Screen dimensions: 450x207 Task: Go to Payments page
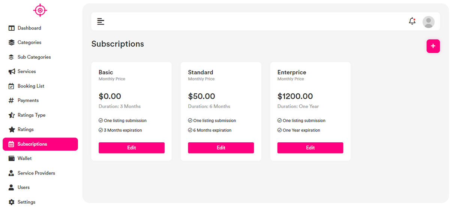(28, 101)
